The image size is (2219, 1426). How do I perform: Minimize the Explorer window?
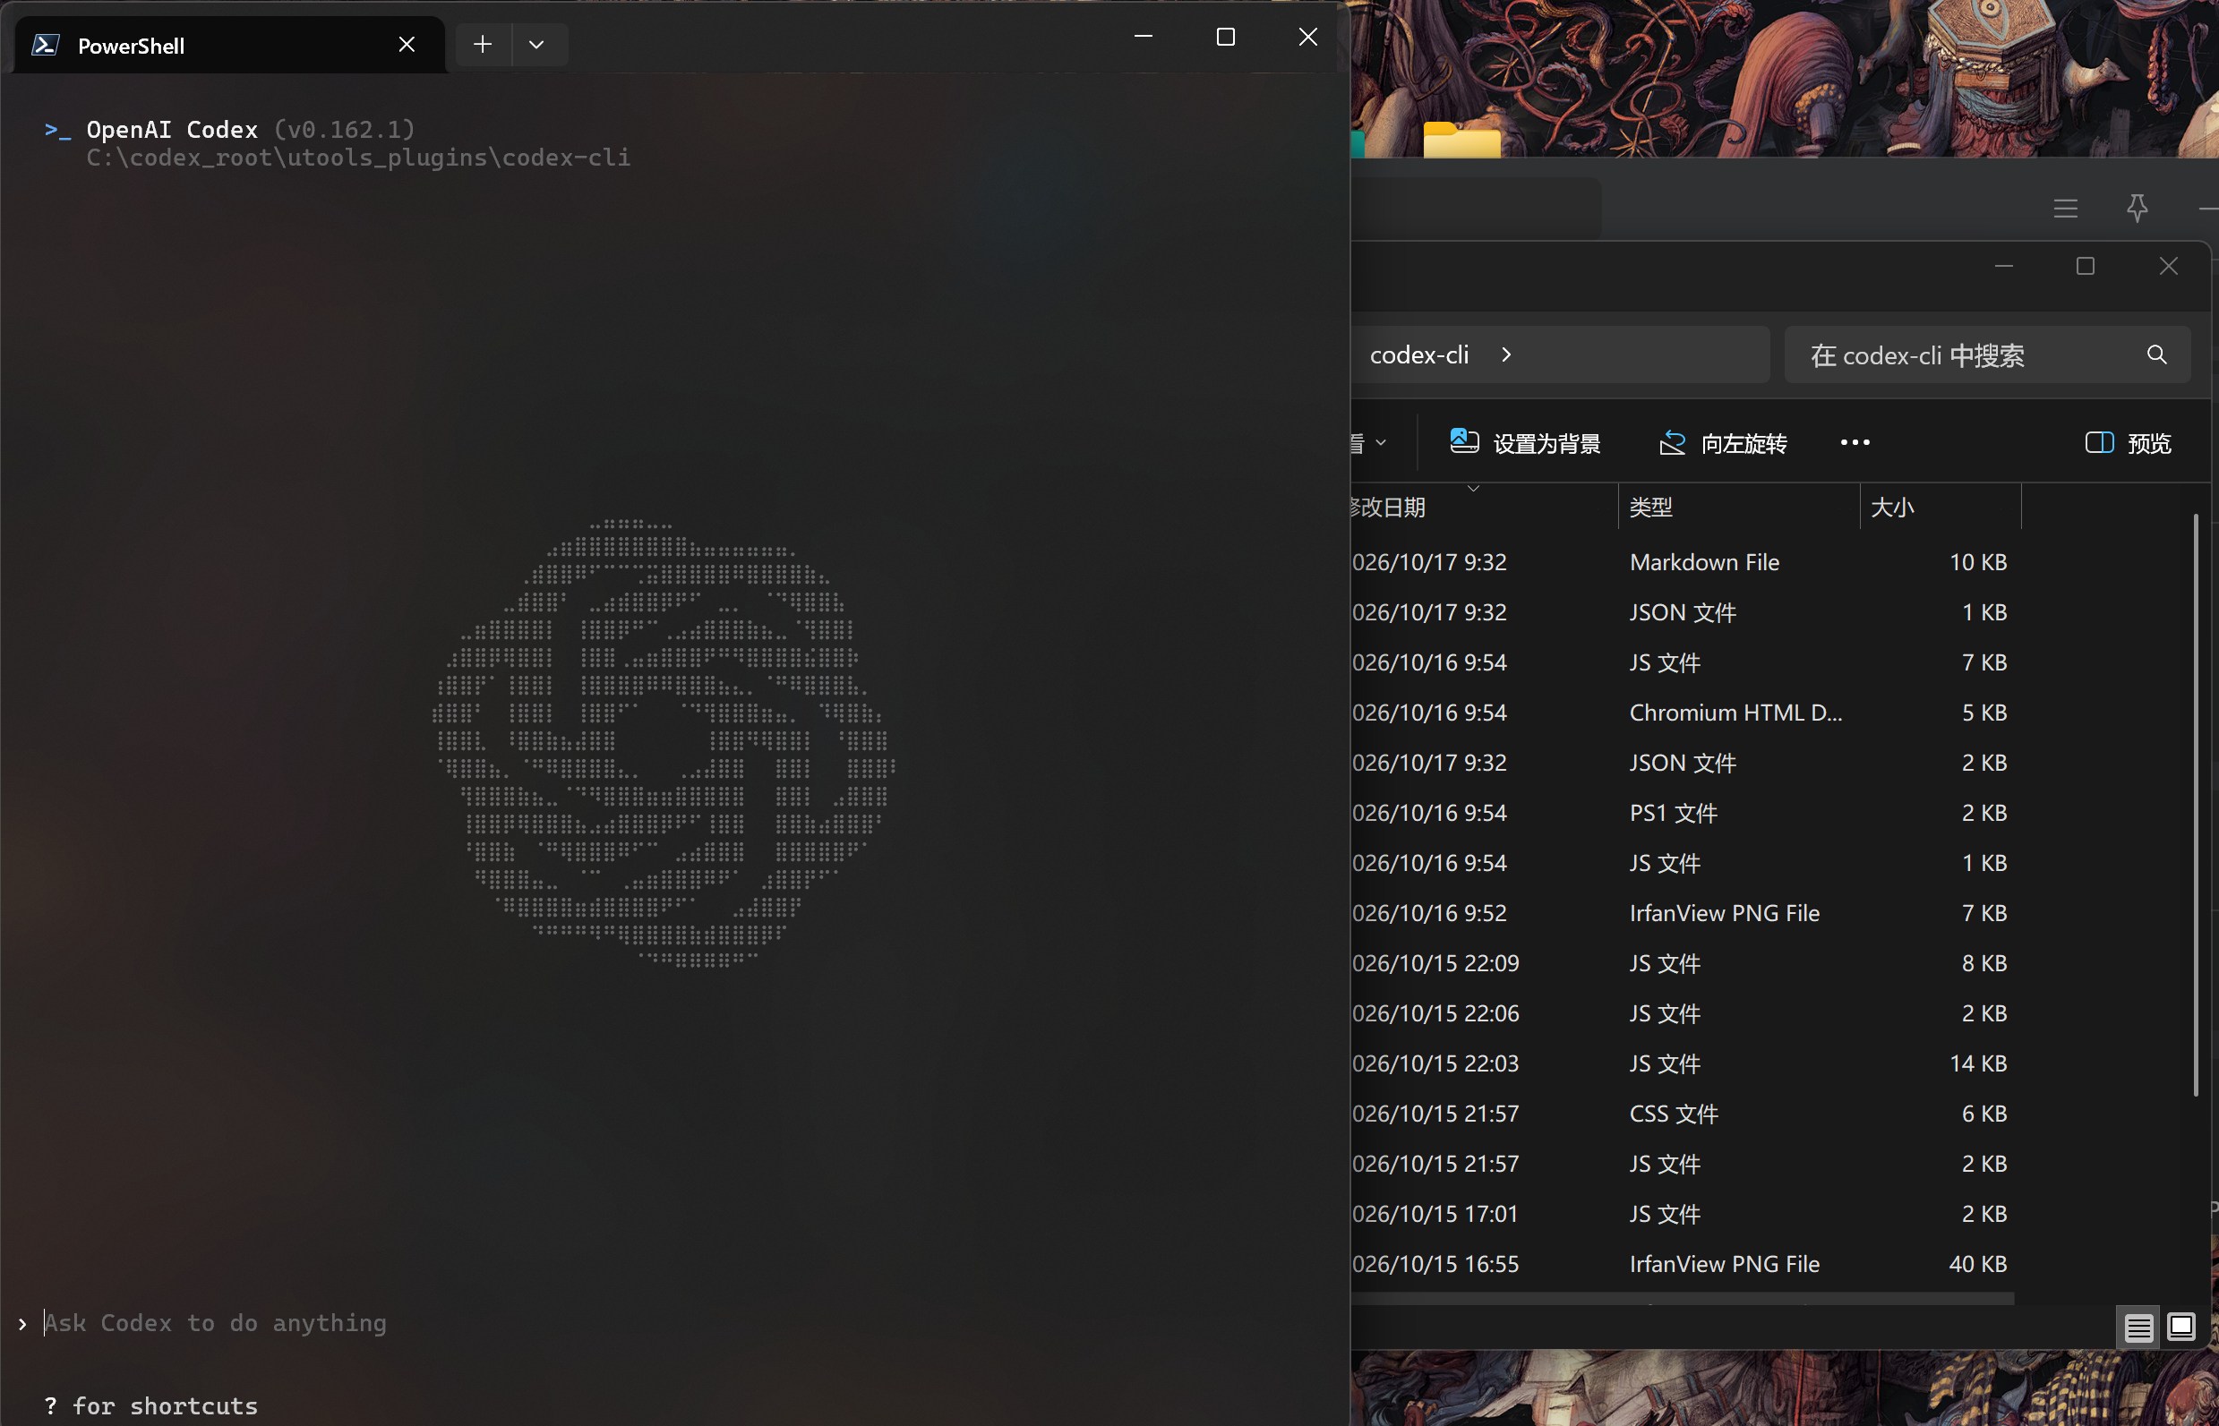(x=2004, y=267)
